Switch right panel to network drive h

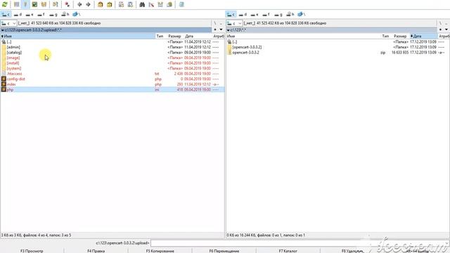click(290, 14)
